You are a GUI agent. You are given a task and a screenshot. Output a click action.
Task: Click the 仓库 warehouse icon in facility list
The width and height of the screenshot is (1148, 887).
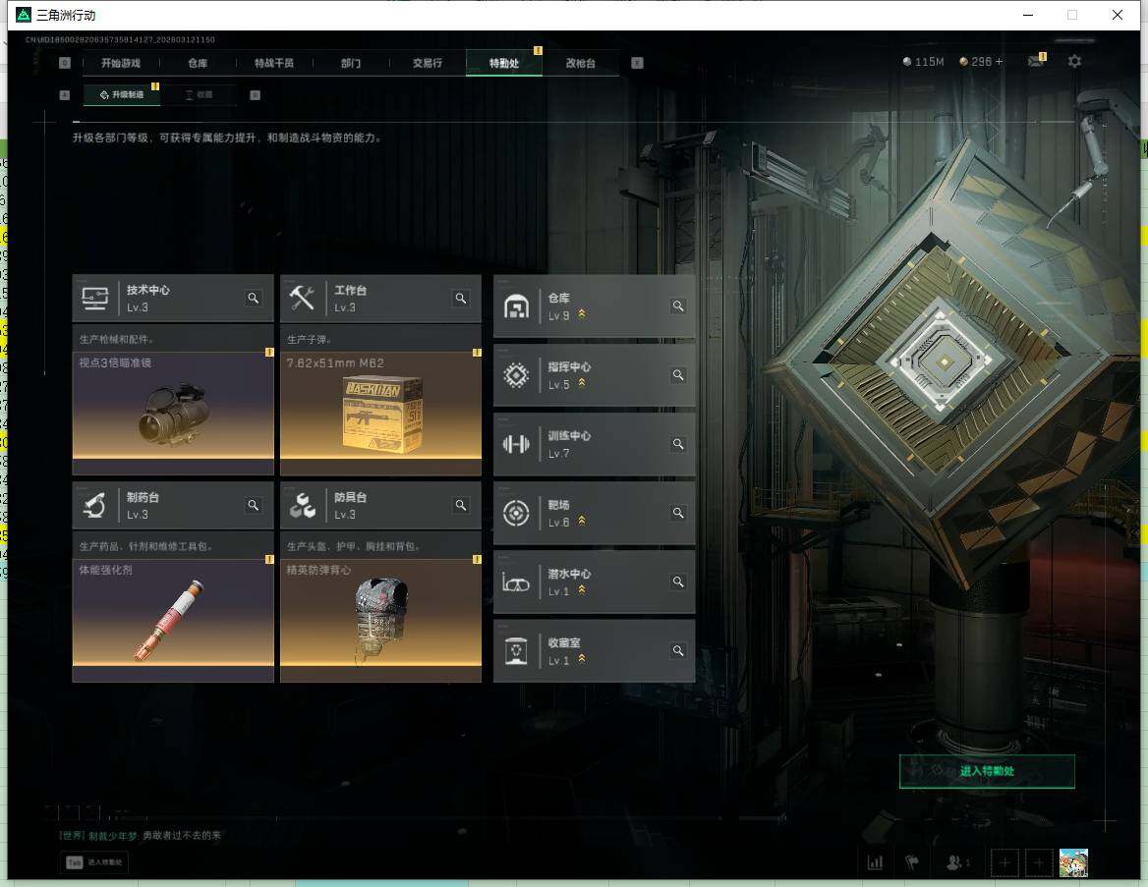516,306
